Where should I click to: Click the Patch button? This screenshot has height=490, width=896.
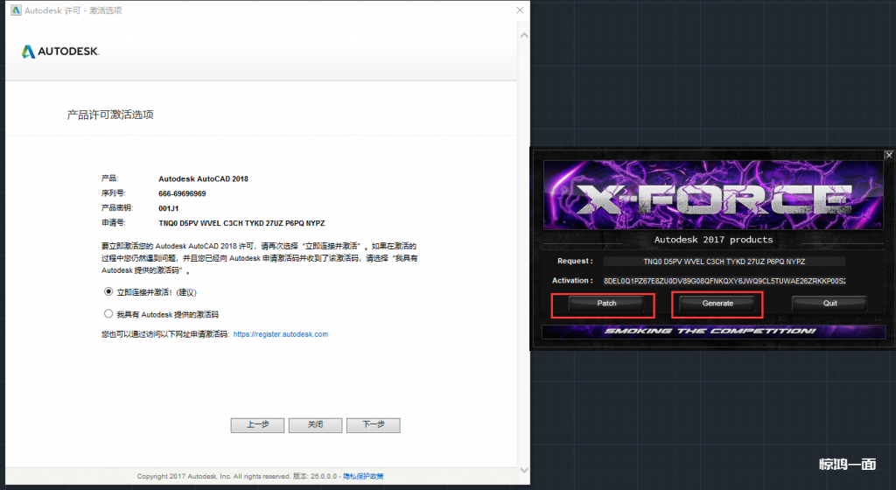tap(606, 304)
